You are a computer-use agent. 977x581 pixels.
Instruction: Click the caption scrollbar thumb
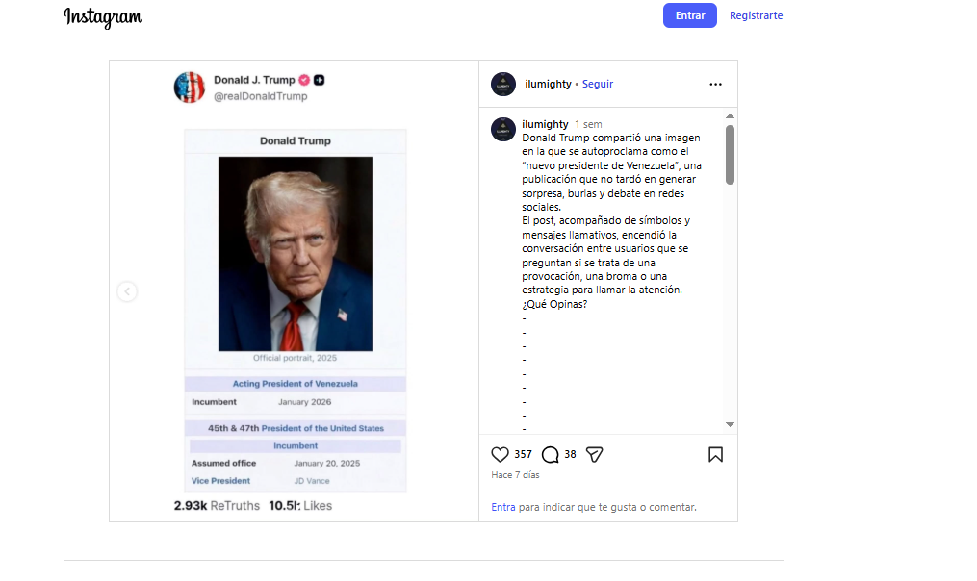[730, 154]
